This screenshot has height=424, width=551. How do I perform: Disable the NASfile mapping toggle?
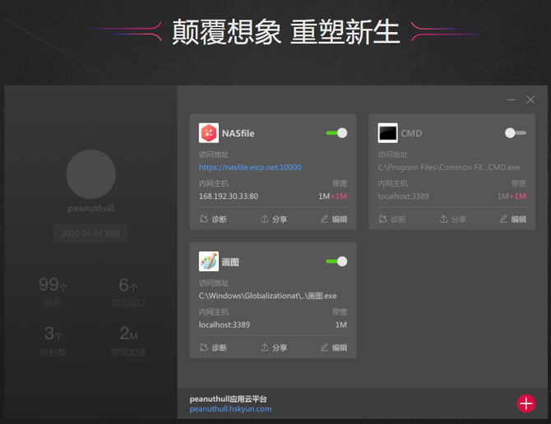[x=336, y=133]
